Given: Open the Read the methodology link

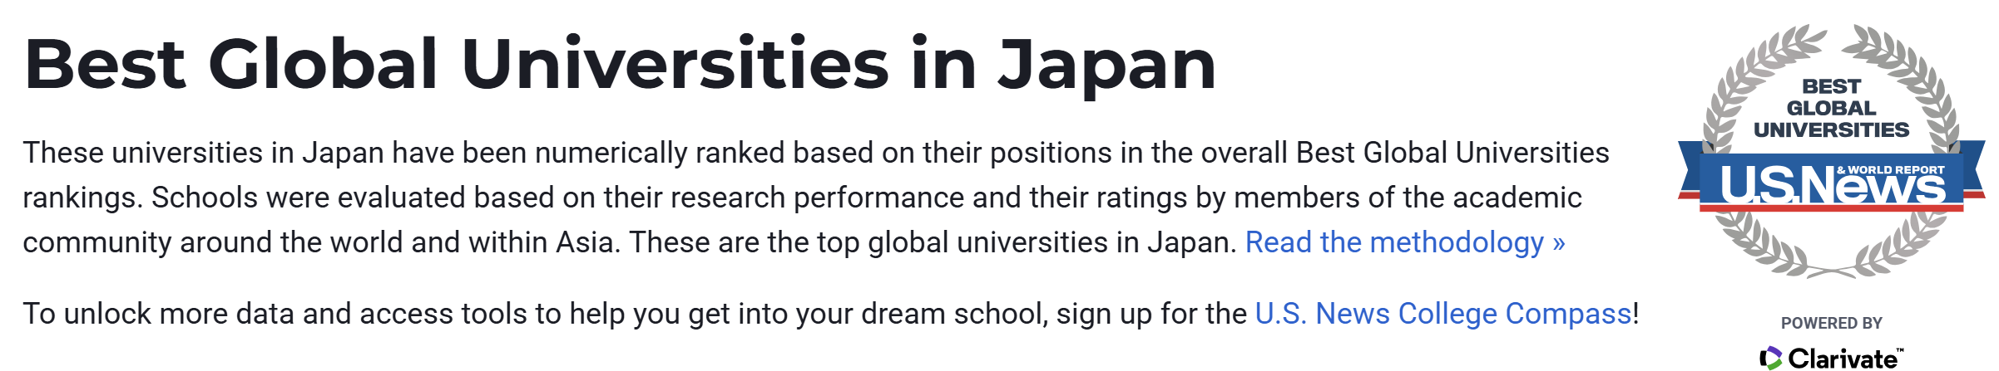Looking at the screenshot, I should pyautogui.click(x=1393, y=242).
